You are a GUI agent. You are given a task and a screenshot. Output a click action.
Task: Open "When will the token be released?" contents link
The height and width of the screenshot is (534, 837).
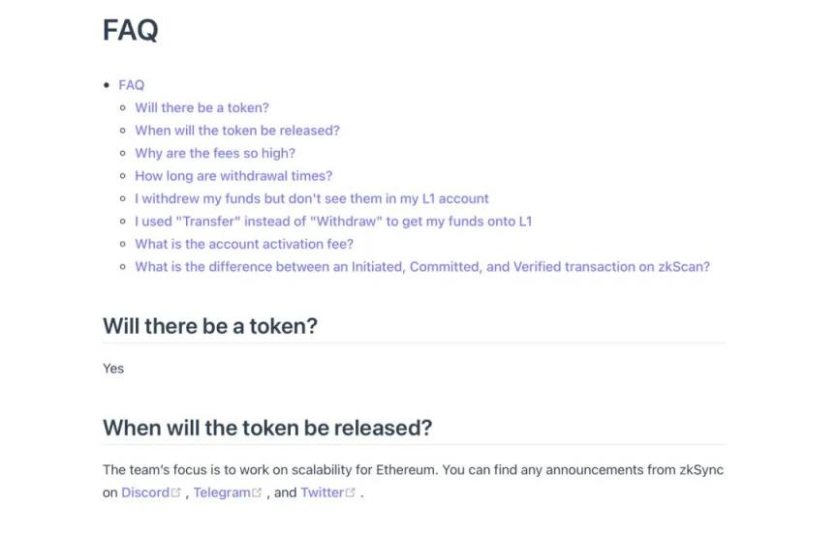[237, 131]
